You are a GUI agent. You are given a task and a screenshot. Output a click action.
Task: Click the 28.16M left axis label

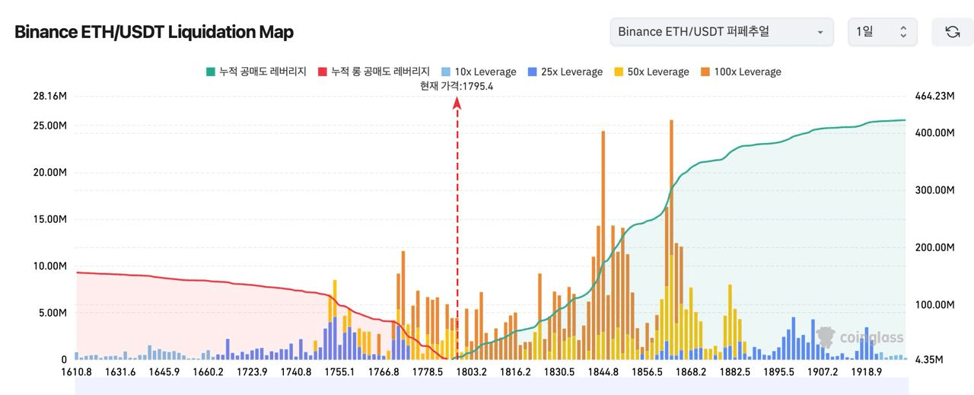point(50,96)
